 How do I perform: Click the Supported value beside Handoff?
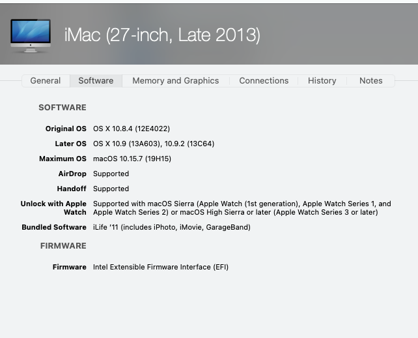(111, 189)
